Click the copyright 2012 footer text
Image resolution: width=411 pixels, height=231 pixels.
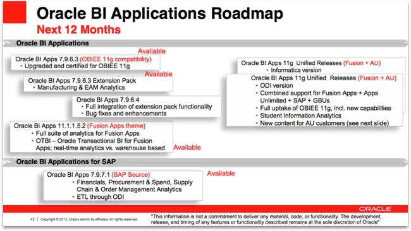[x=89, y=219]
